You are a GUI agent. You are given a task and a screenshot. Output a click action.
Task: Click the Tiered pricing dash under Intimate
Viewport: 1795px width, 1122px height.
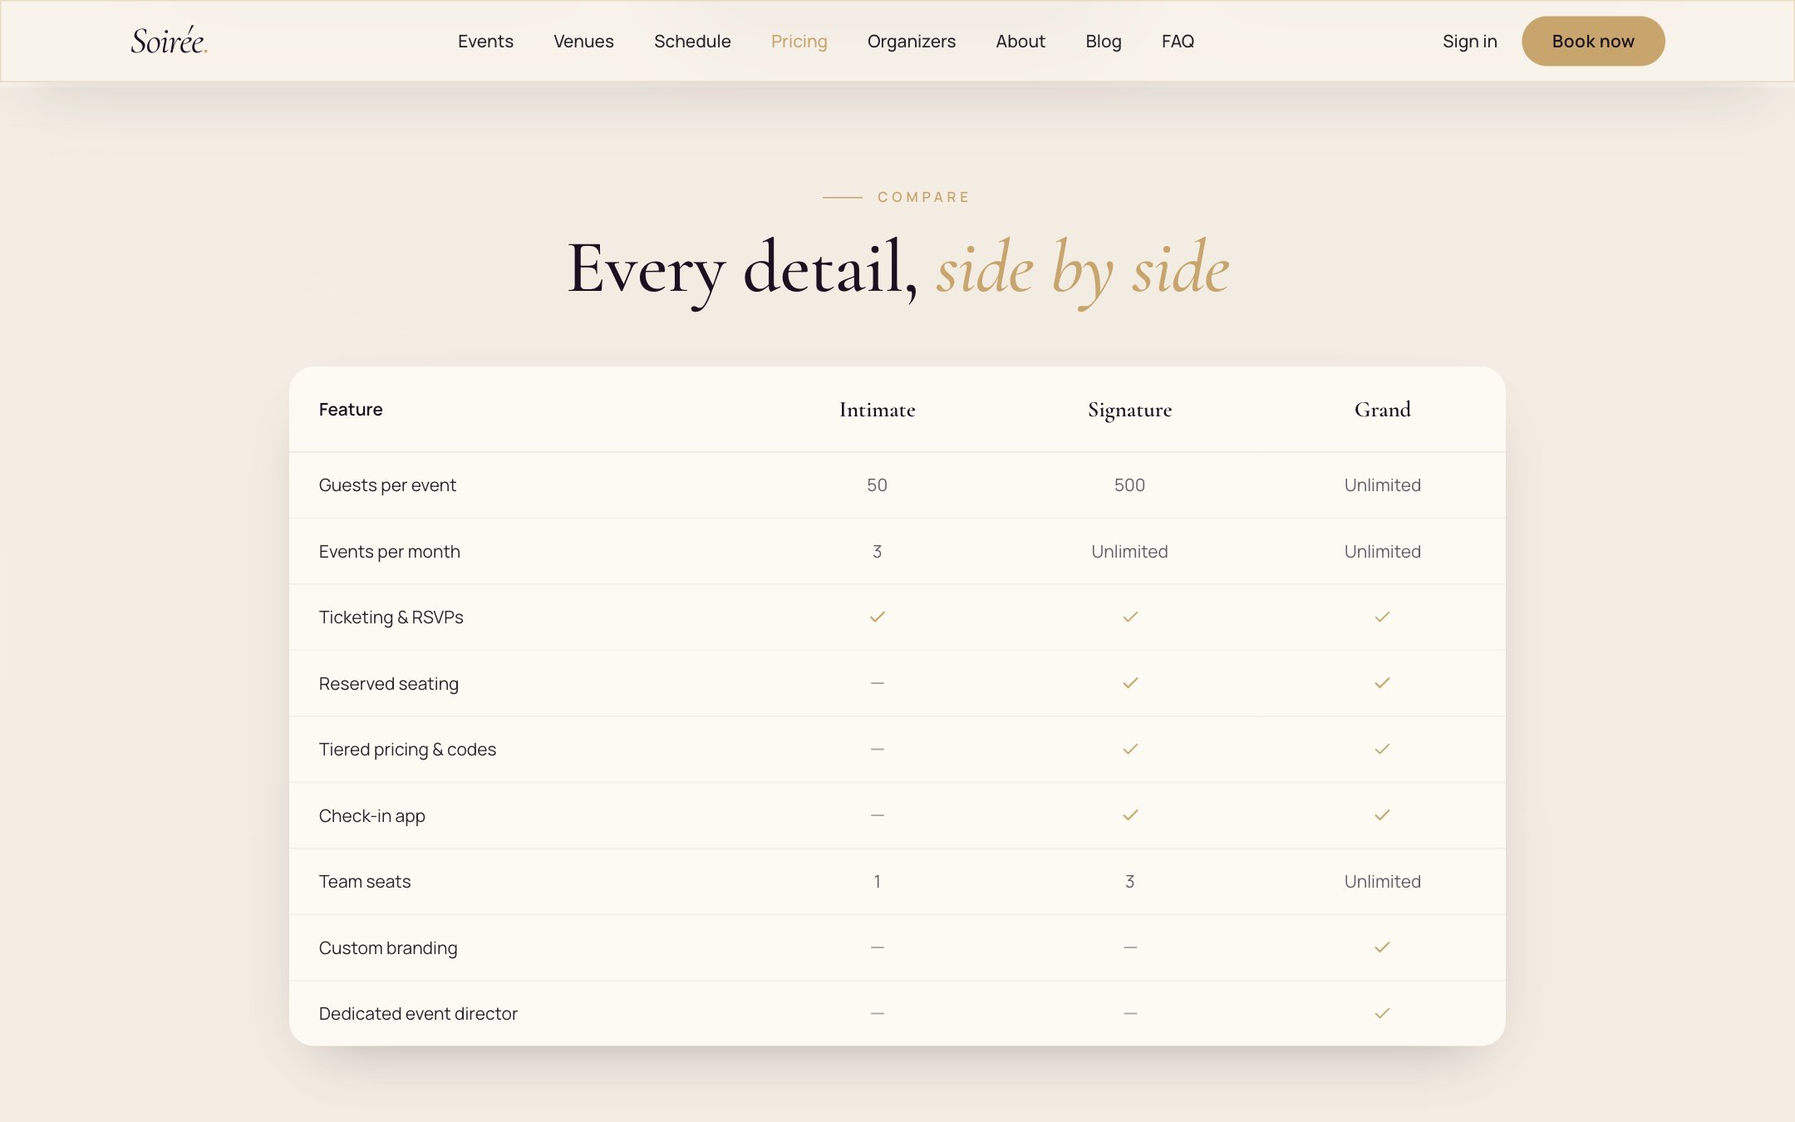[x=878, y=749]
